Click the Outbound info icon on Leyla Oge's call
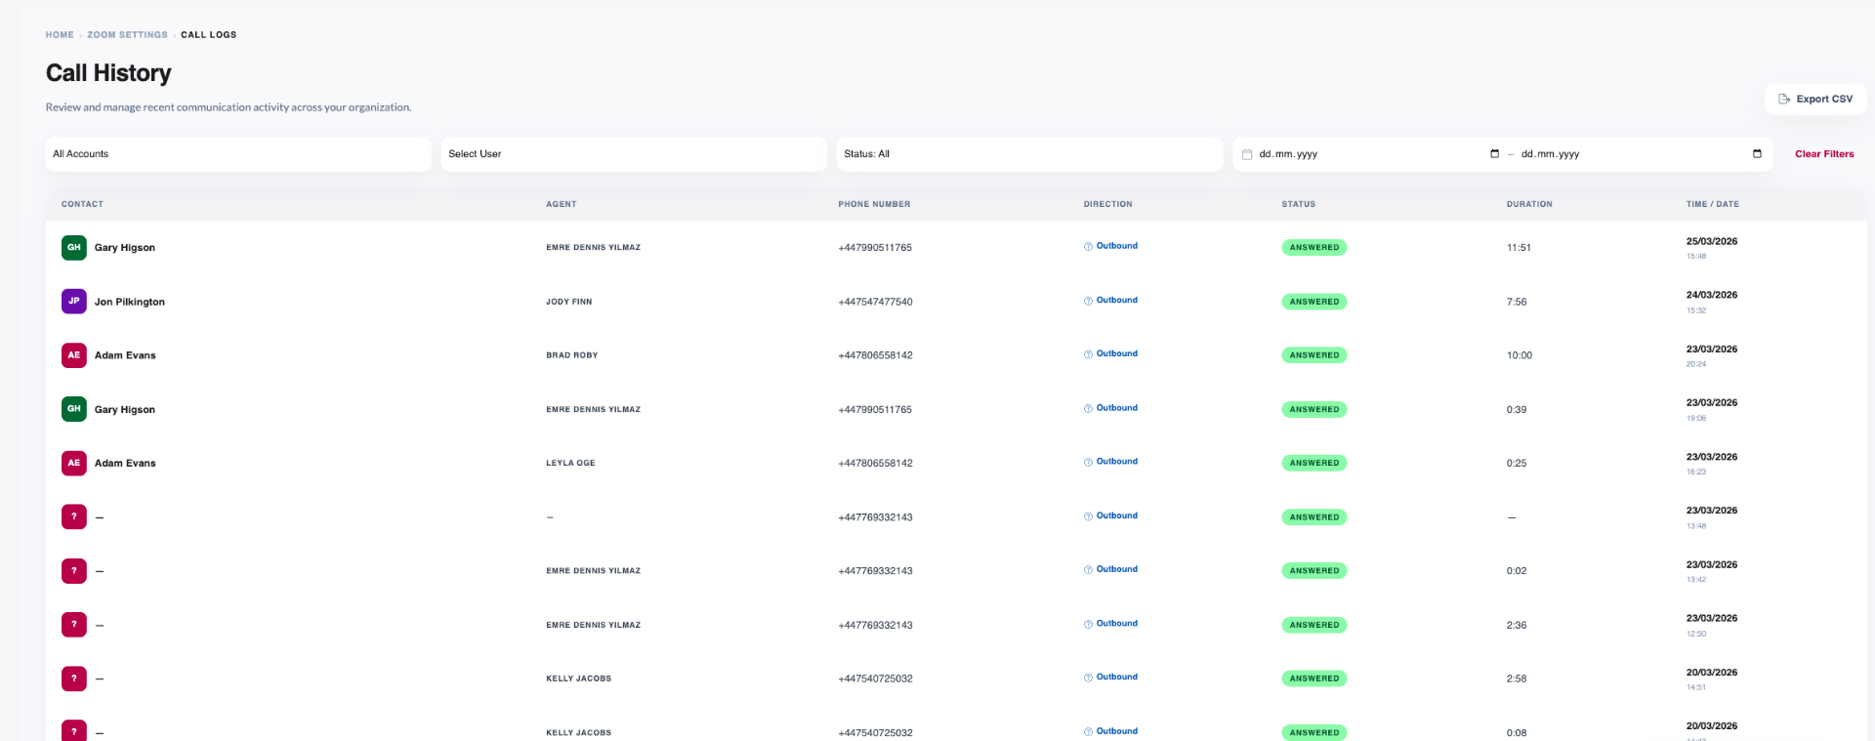This screenshot has width=1875, height=741. click(1088, 462)
